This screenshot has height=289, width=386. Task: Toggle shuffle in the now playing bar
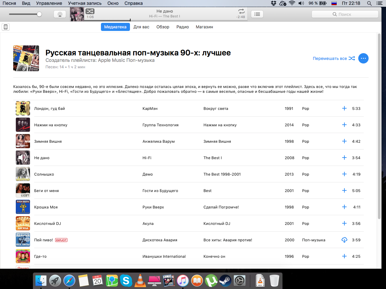tap(90, 11)
